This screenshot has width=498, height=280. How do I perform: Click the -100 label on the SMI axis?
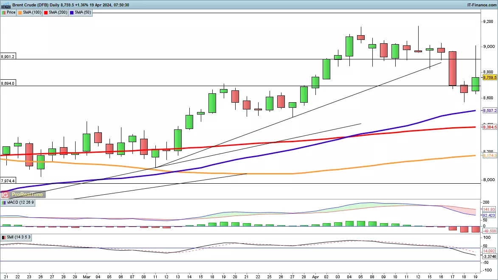[x=487, y=270]
